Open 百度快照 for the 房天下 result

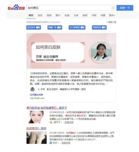[x=69, y=122]
